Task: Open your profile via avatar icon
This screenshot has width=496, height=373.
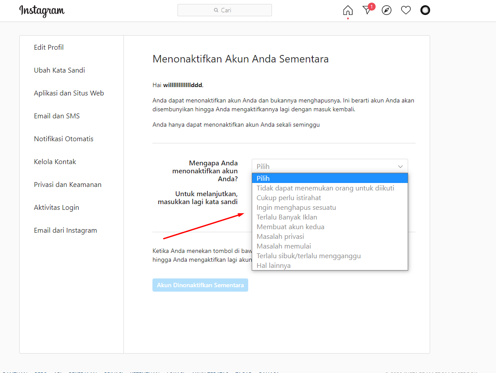Action: click(x=425, y=10)
